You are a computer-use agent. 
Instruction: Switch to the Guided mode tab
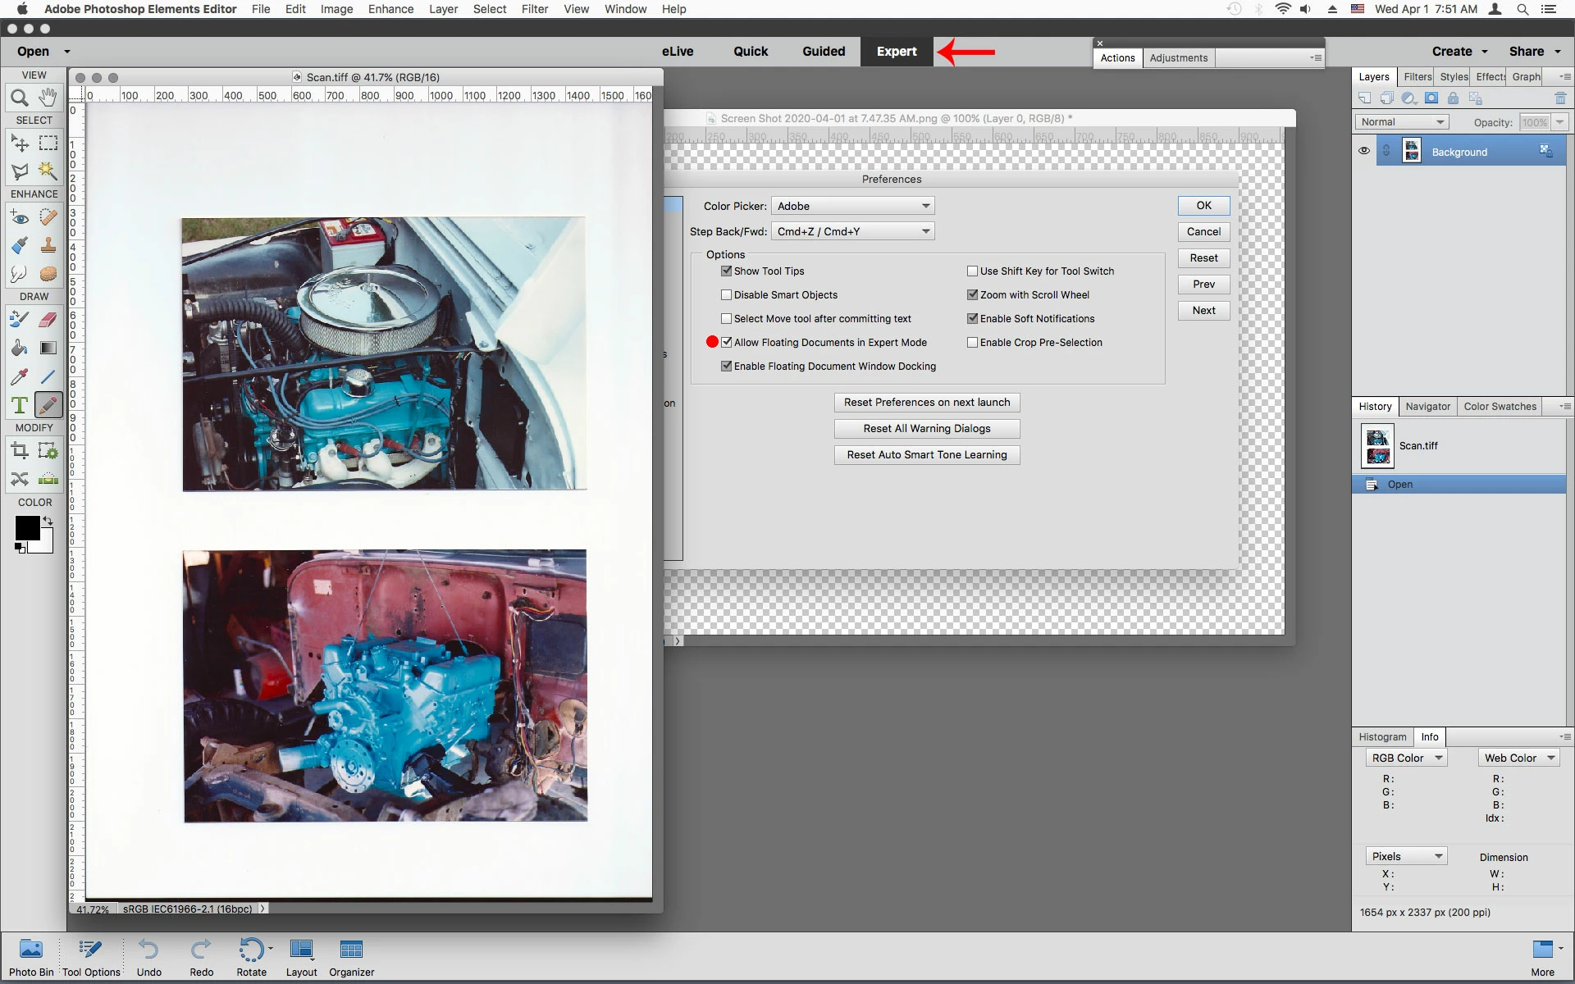pos(823,52)
